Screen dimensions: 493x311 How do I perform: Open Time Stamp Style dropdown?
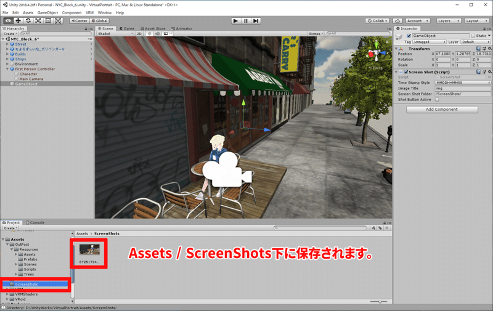point(463,83)
